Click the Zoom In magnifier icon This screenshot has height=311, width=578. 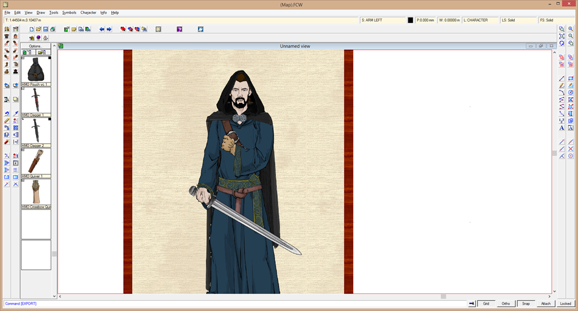click(571, 29)
